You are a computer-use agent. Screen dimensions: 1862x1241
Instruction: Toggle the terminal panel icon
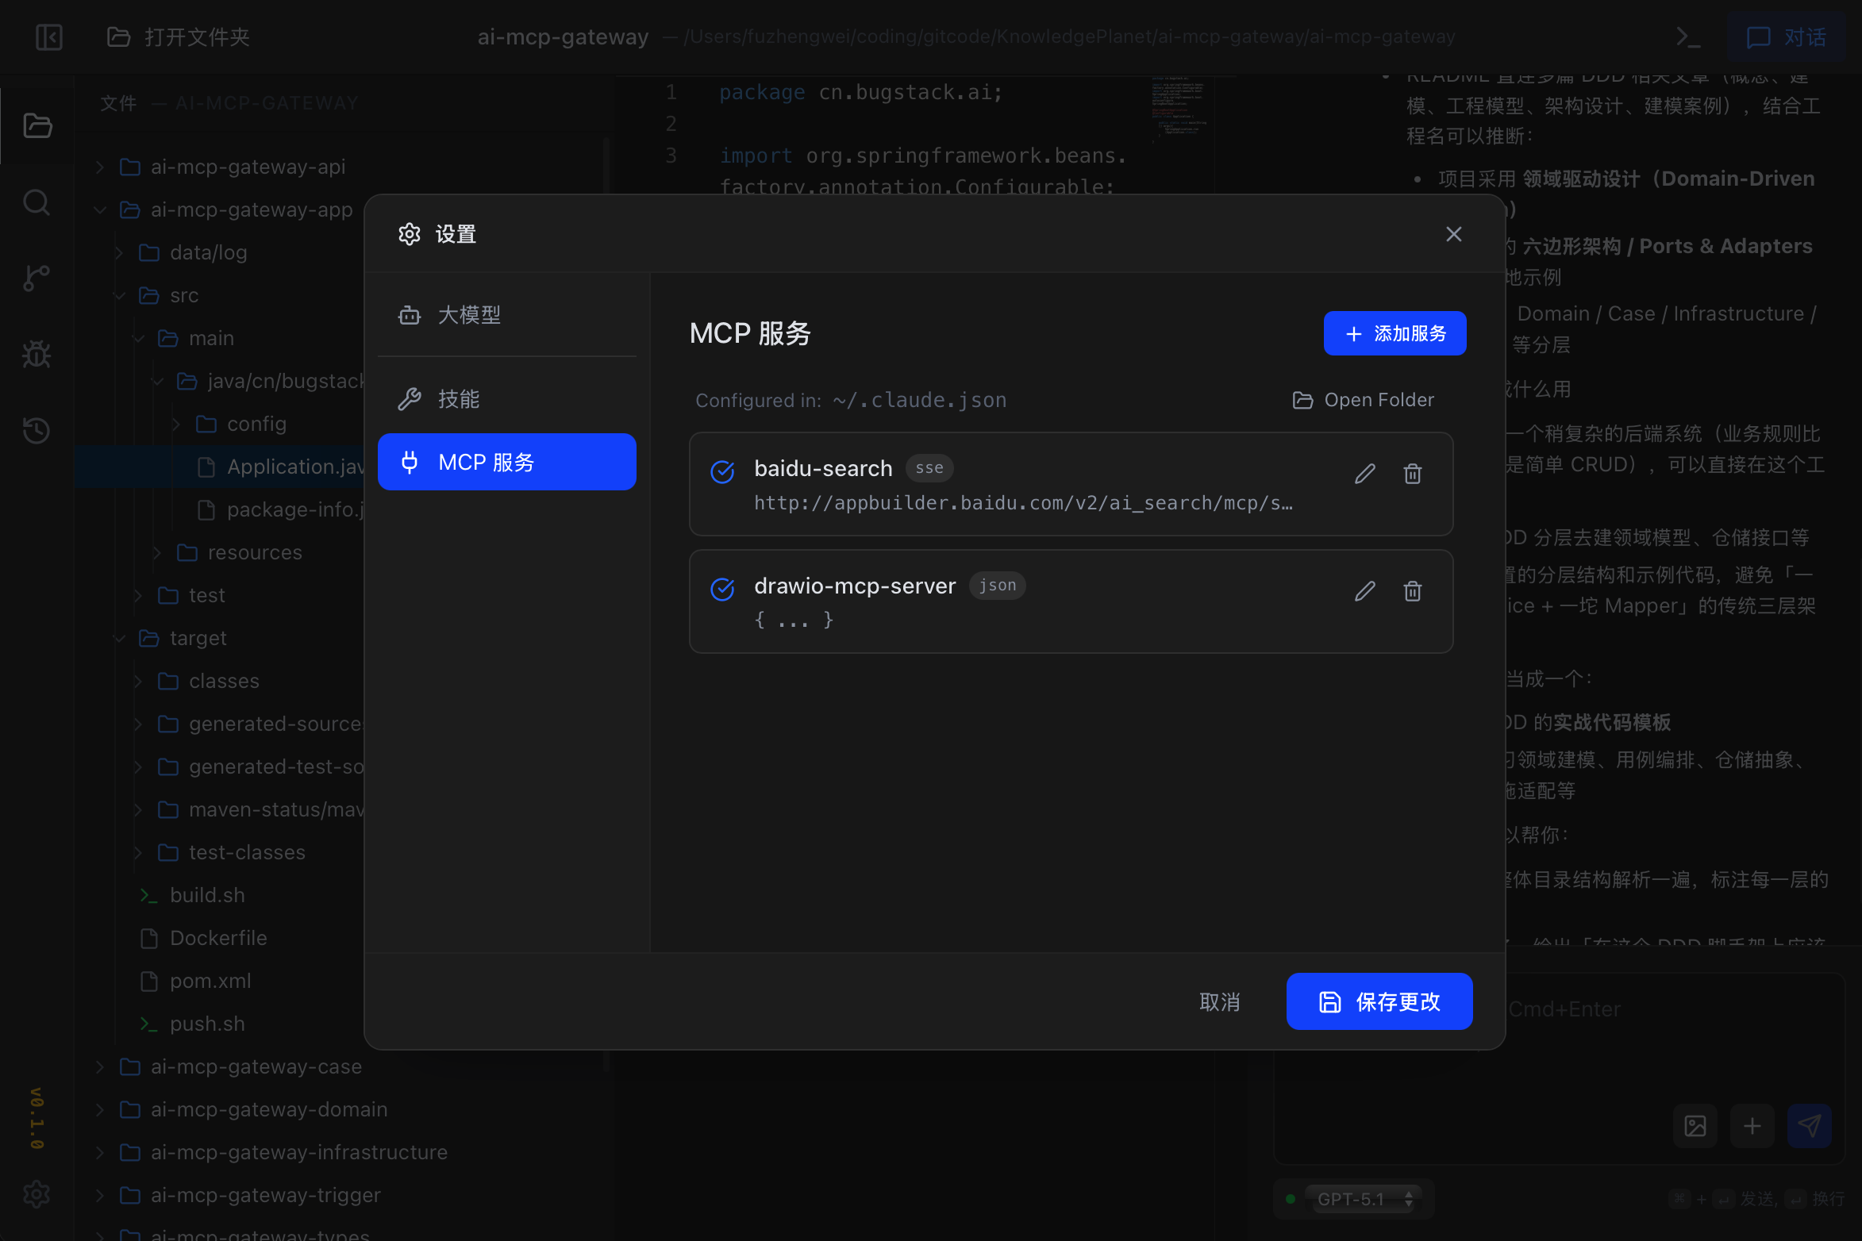[1687, 37]
